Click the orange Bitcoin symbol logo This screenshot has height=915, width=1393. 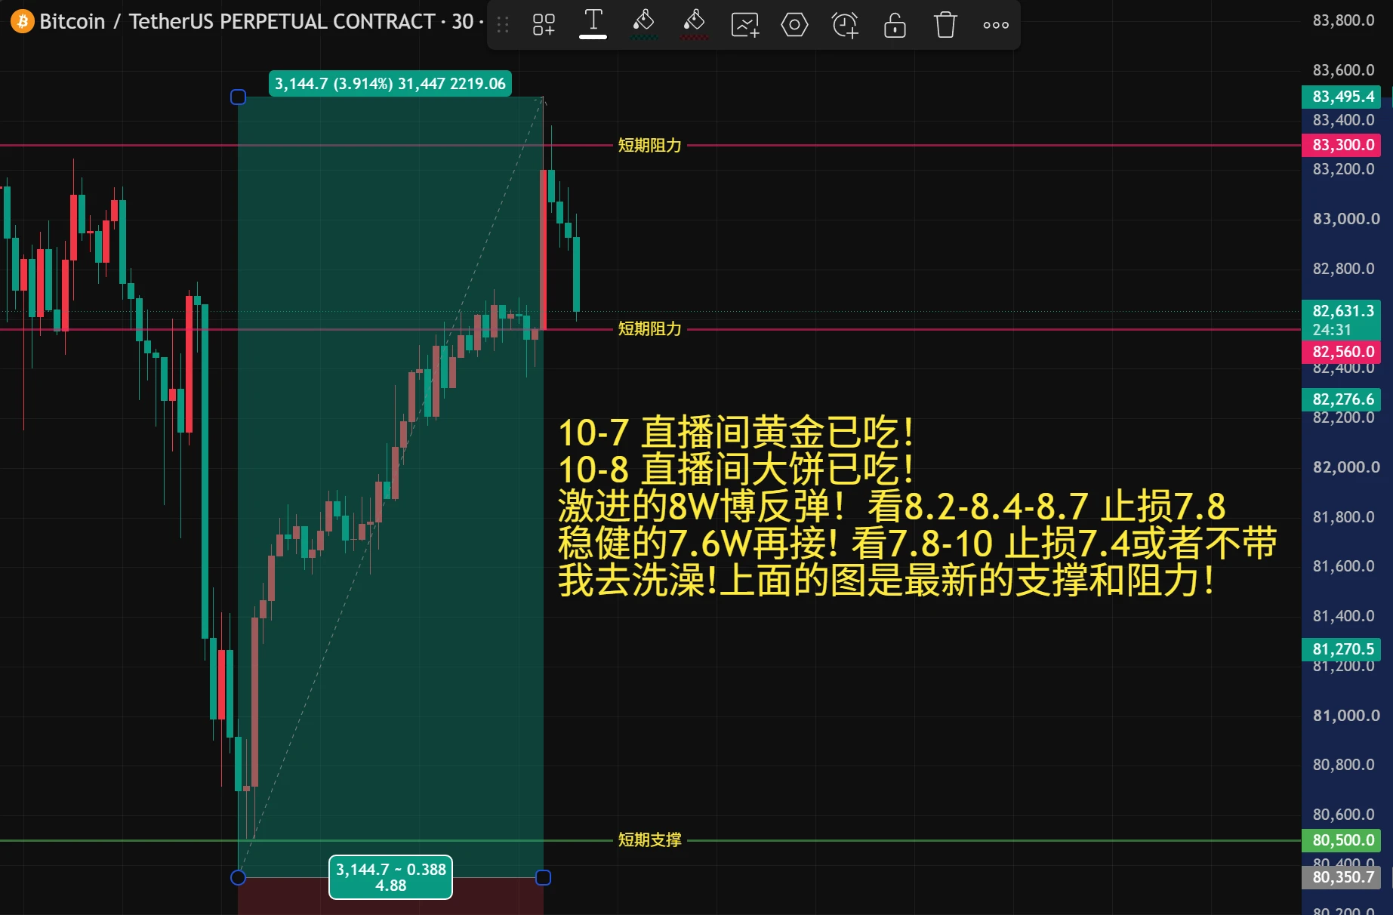pos(22,21)
